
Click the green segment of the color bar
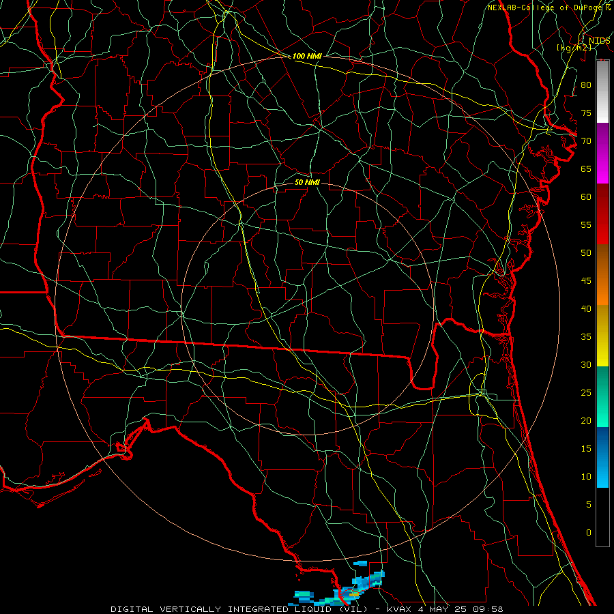click(x=602, y=396)
